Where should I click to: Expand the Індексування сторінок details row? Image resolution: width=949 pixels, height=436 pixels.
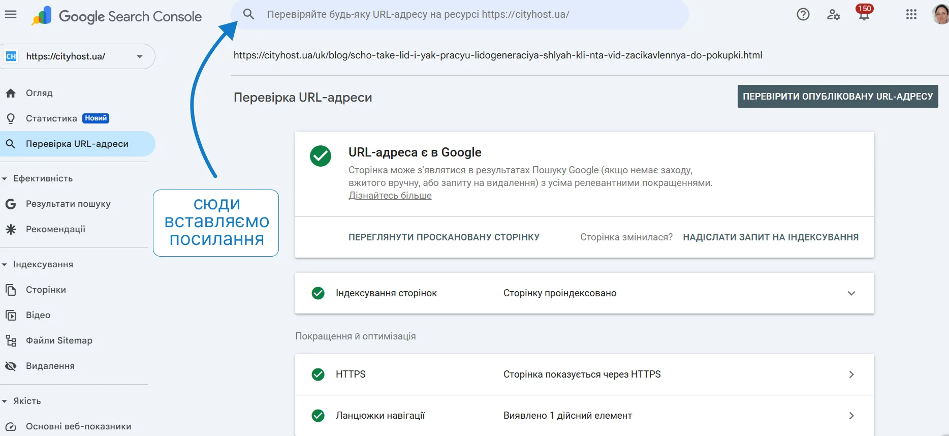[x=851, y=293]
